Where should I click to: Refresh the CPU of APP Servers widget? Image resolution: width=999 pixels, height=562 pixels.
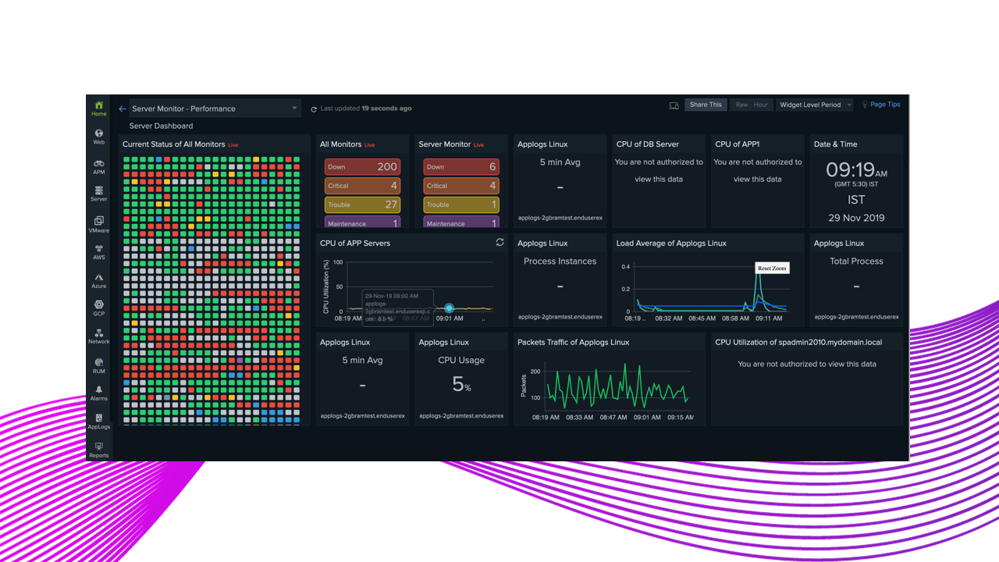(499, 243)
